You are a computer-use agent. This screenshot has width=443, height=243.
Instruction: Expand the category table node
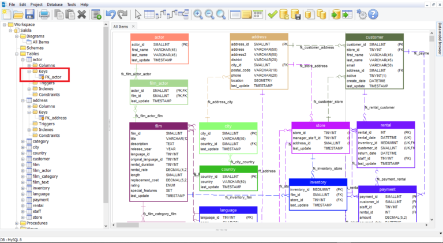tap(22, 141)
